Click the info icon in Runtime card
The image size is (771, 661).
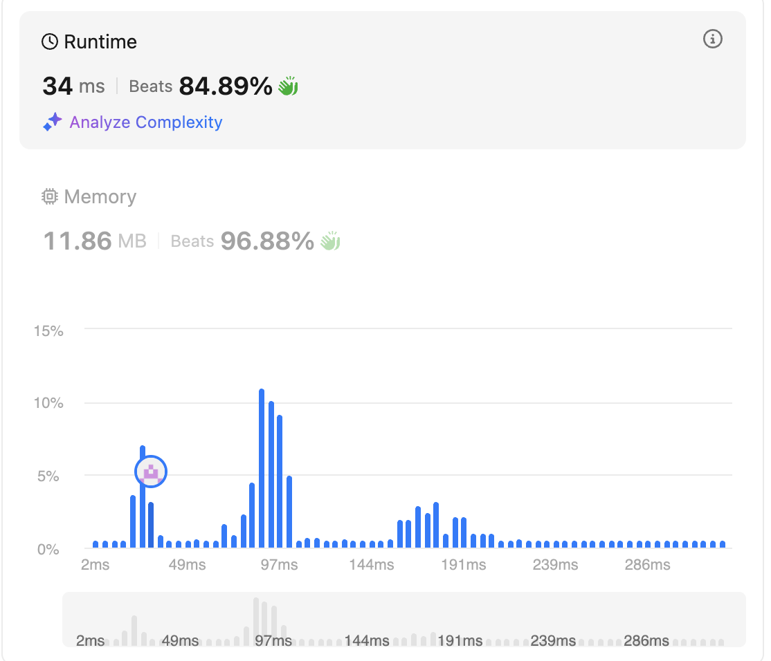[x=712, y=39]
